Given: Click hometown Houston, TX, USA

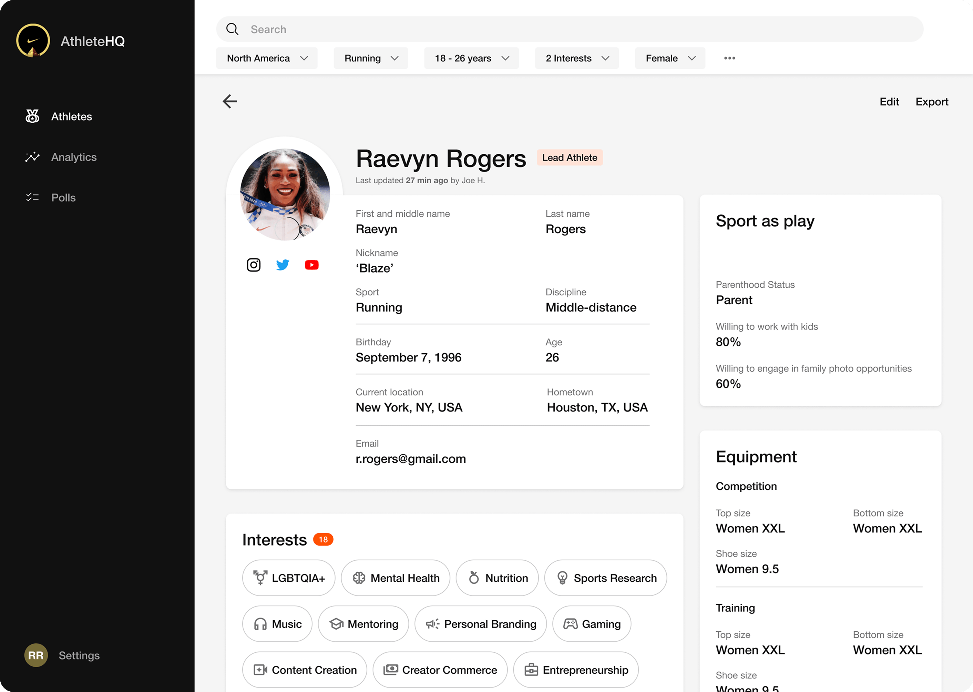Looking at the screenshot, I should pyautogui.click(x=597, y=407).
